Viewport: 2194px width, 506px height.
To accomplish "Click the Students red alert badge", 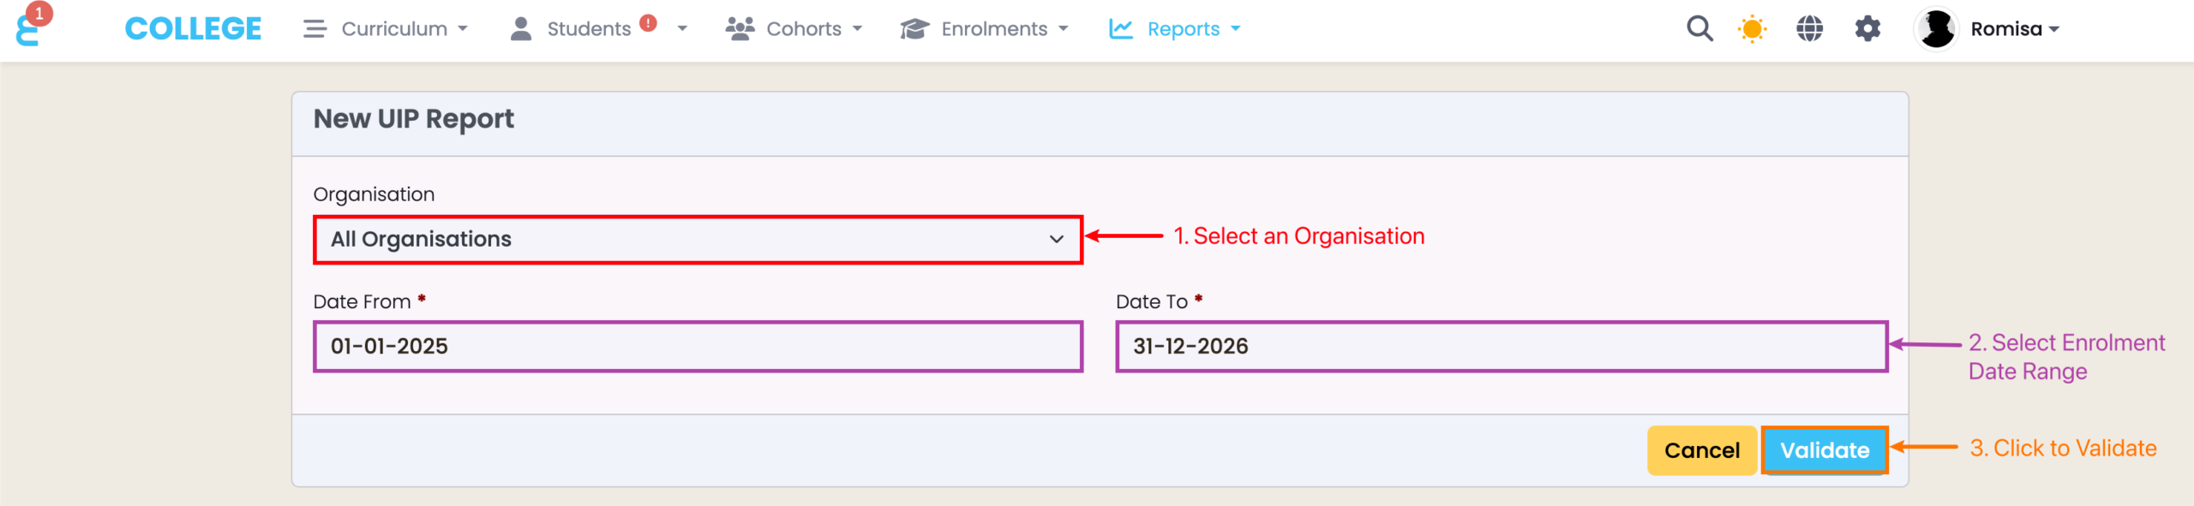I will pyautogui.click(x=649, y=23).
